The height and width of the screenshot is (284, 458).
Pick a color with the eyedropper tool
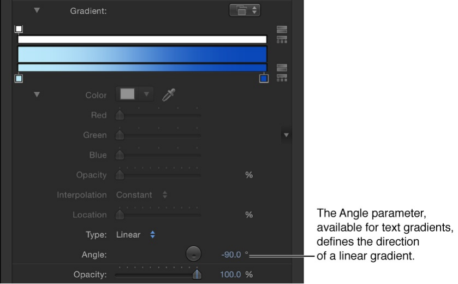click(169, 94)
